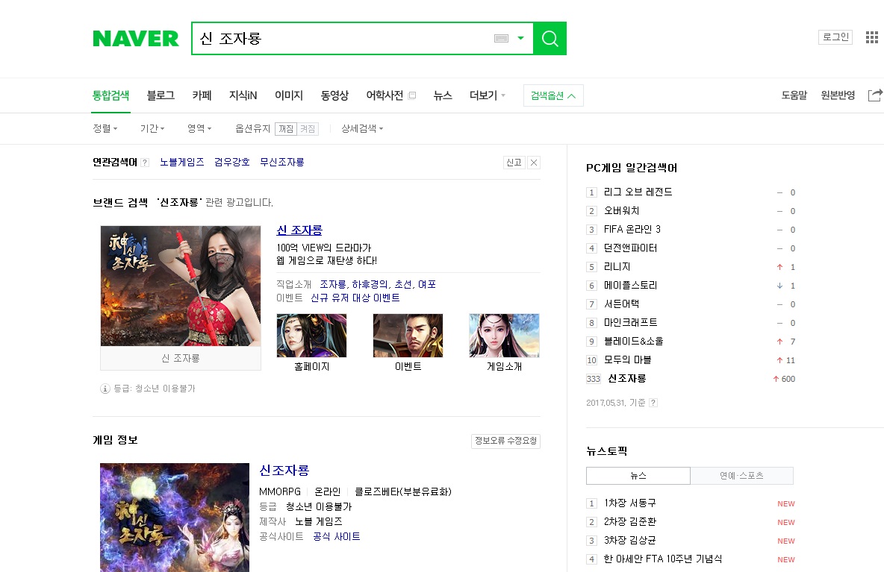The image size is (884, 572).
Task: Open the 영역 area dropdown
Action: coord(199,128)
